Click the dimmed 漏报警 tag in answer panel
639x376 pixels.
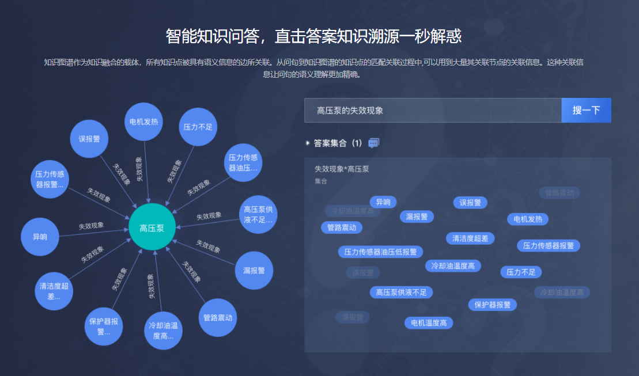coord(353,317)
